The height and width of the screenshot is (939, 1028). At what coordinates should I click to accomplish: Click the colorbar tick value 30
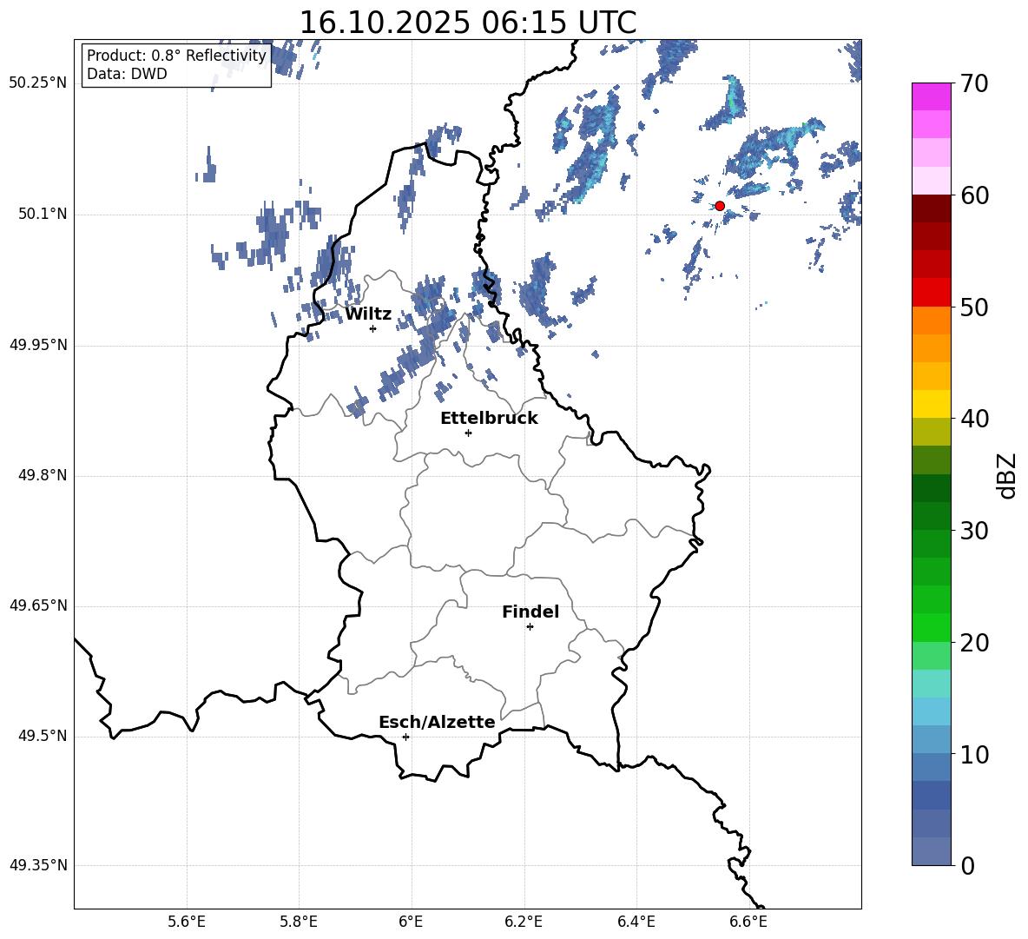click(974, 531)
